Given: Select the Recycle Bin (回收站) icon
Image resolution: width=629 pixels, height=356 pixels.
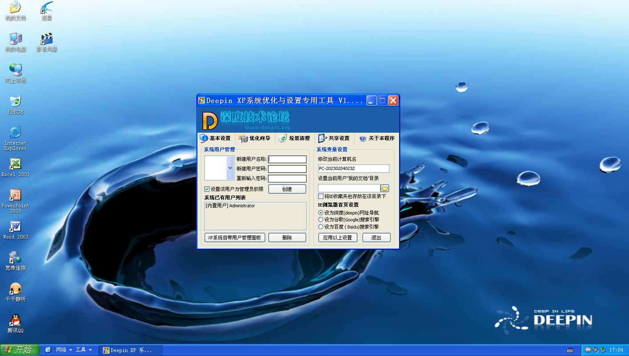Looking at the screenshot, I should (16, 102).
